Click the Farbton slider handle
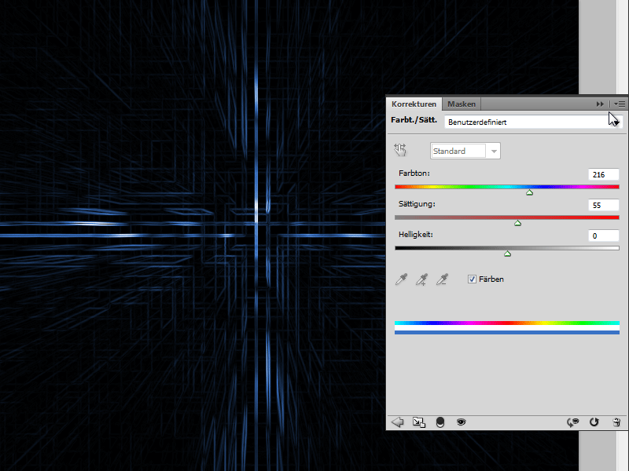 pyautogui.click(x=529, y=192)
